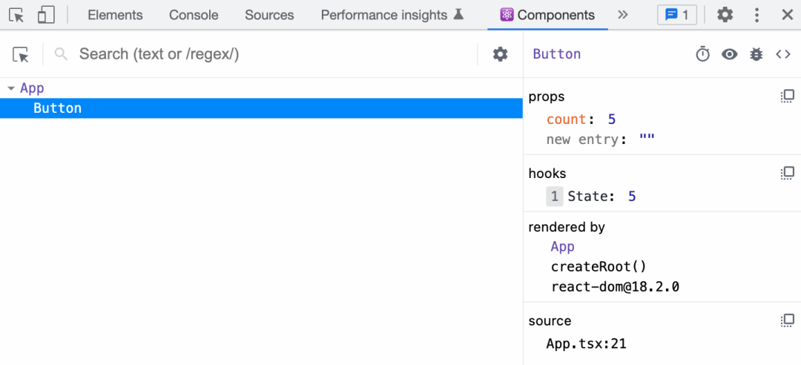Toggle the device toolbar icon
801x365 pixels.
pos(46,15)
